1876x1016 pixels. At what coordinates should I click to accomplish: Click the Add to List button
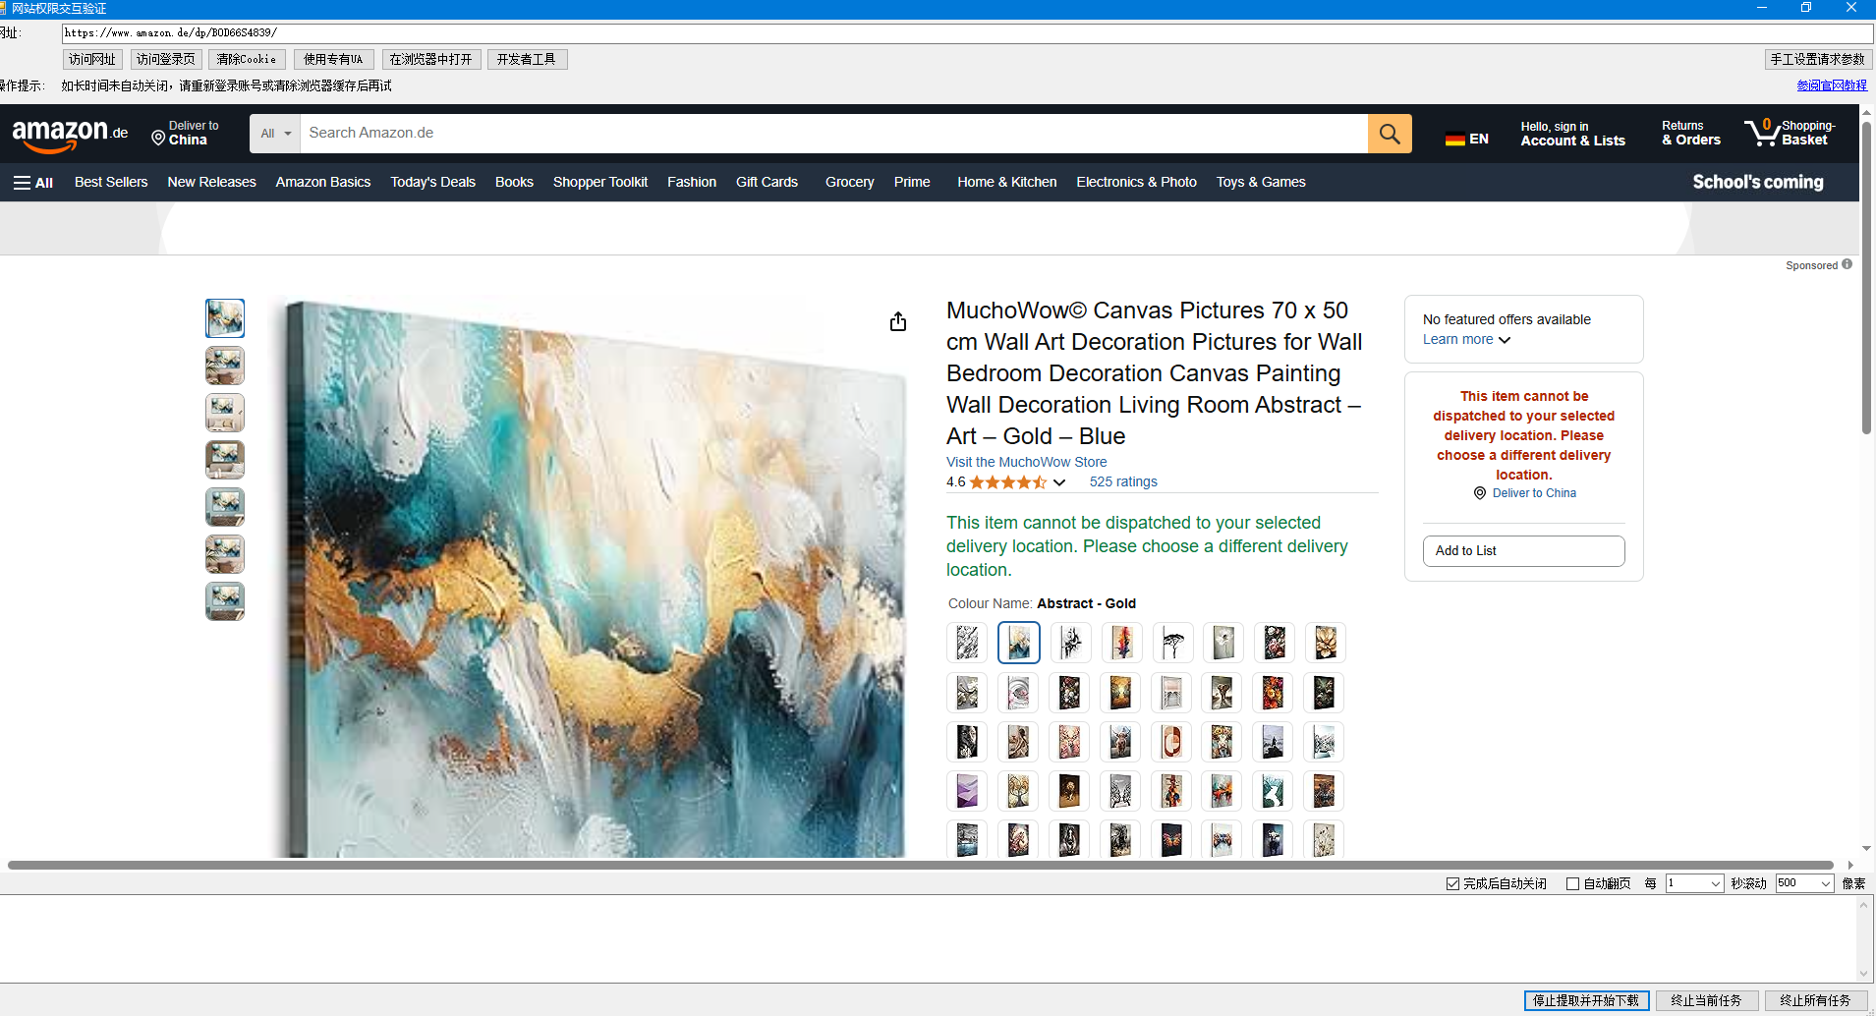coord(1522,551)
